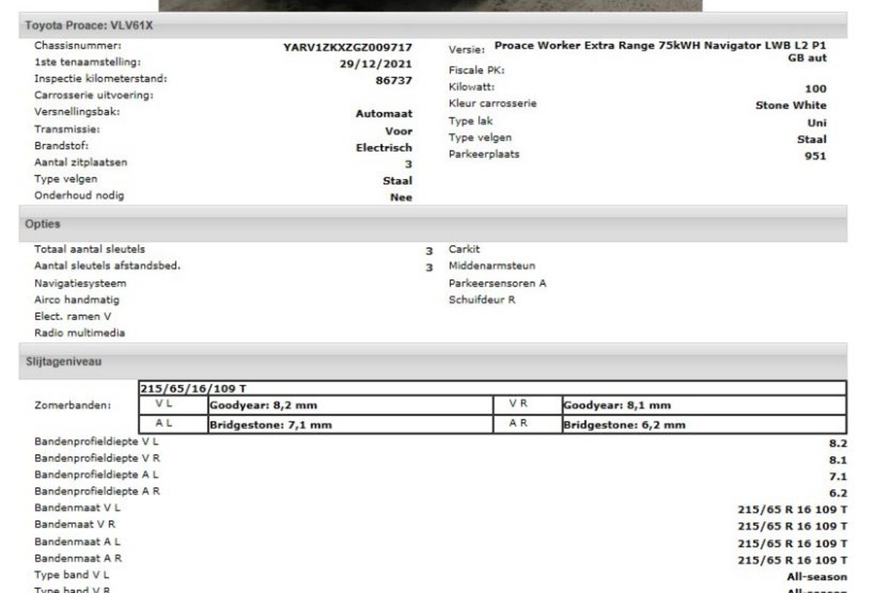Image resolution: width=892 pixels, height=593 pixels.
Task: Click the Navigatiesysteem option
Action: [x=80, y=284]
